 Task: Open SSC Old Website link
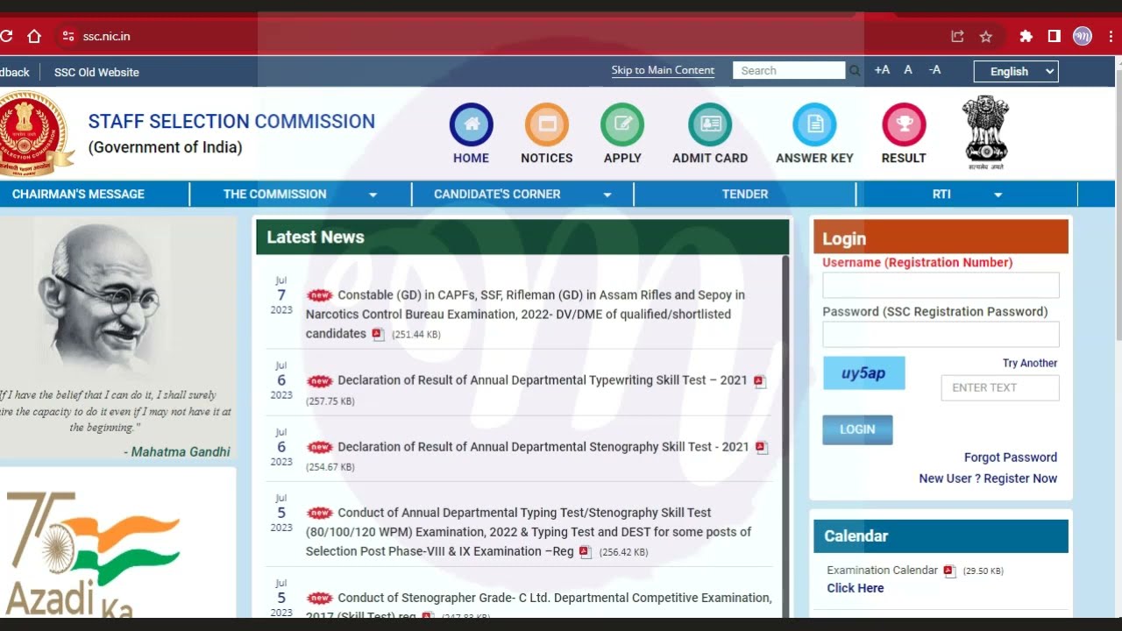click(96, 72)
